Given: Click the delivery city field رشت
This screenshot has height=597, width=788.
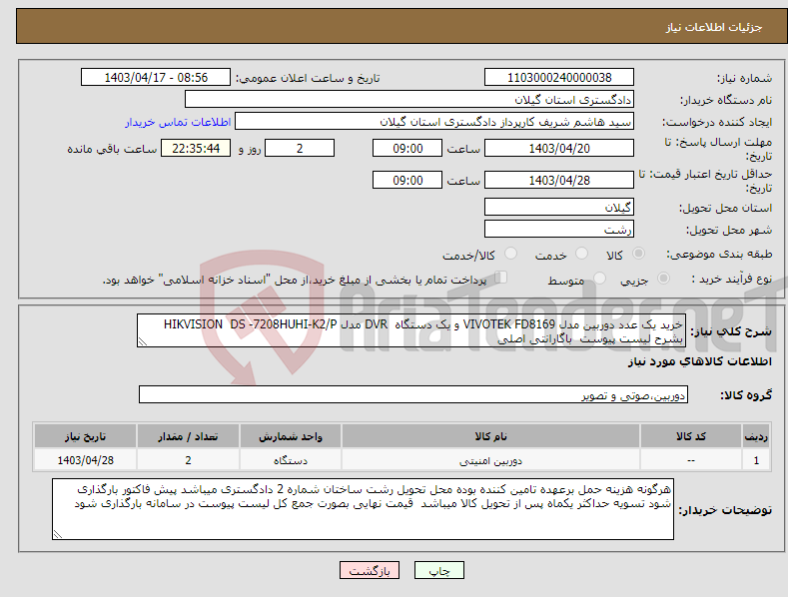Looking at the screenshot, I should (559, 230).
